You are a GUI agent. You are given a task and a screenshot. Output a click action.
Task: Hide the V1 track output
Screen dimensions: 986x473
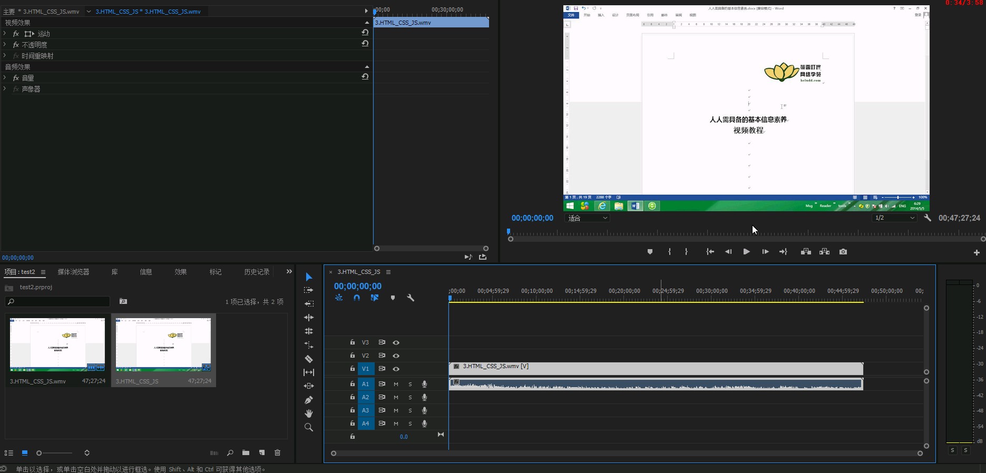click(396, 369)
